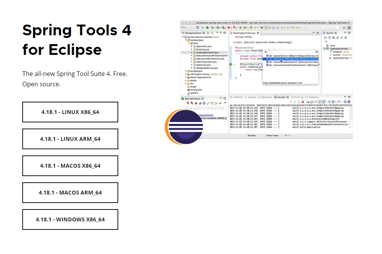This screenshot has height=254, width=382.
Task: Download the 4.18.1 - LINUX ARM_64 build
Action: point(70,139)
